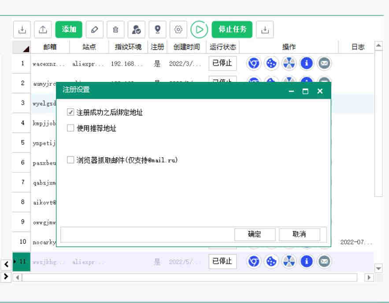Click the mail envelope icon in row 1
The image size is (389, 303).
(x=324, y=63)
